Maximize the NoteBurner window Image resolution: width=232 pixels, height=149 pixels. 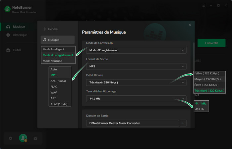point(218,6)
